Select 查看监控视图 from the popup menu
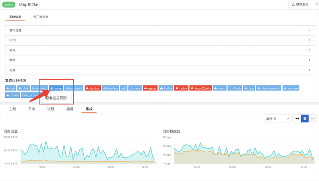 pyautogui.click(x=55, y=97)
